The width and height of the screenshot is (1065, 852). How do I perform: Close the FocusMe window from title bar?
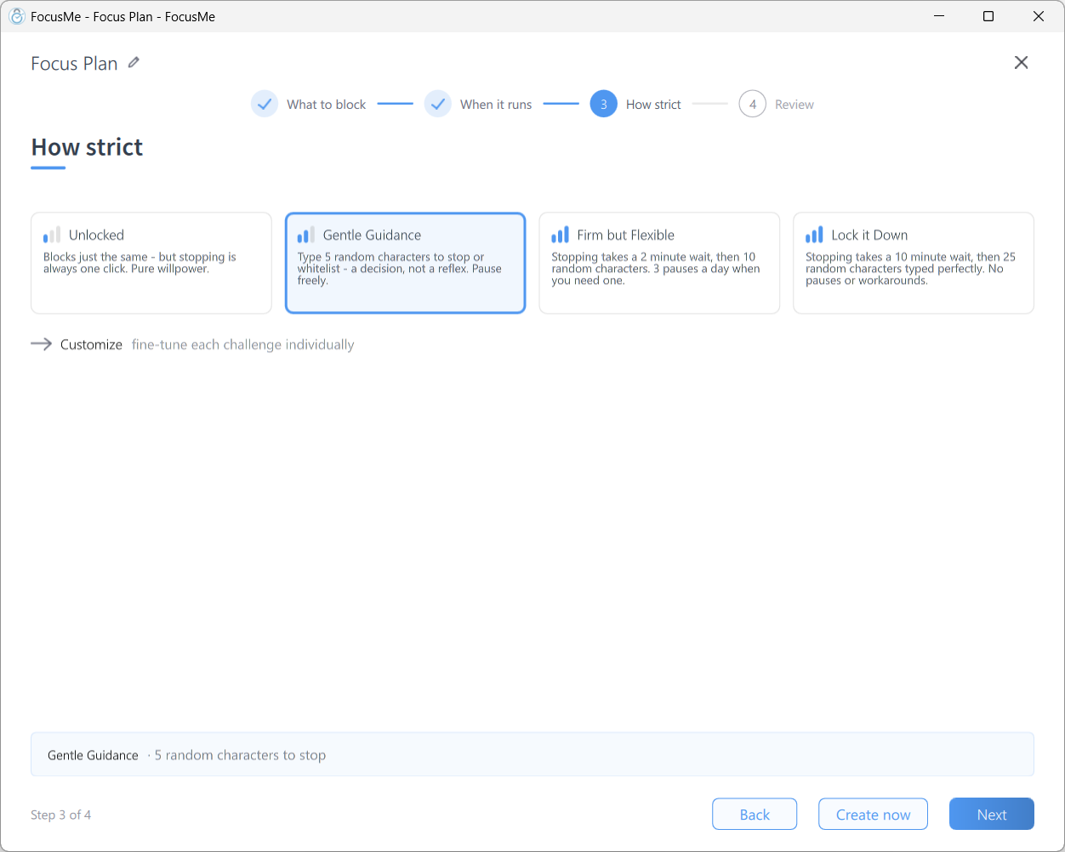tap(1039, 16)
